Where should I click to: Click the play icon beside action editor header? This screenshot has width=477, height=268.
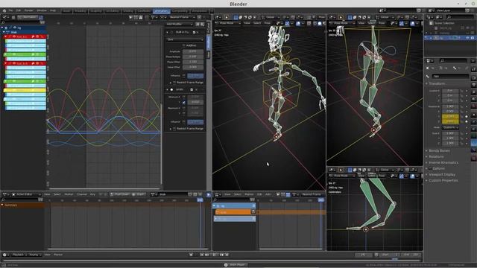(209, 194)
